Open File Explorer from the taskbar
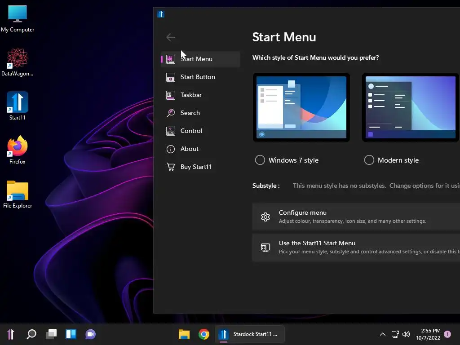 coord(184,334)
